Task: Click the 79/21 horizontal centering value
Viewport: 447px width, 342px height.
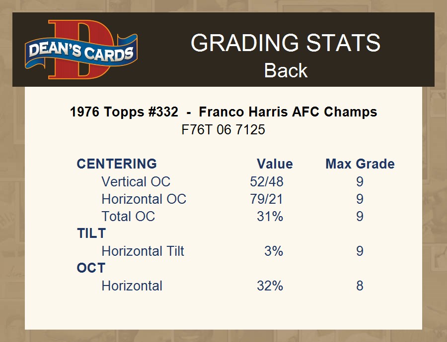Action: [267, 199]
